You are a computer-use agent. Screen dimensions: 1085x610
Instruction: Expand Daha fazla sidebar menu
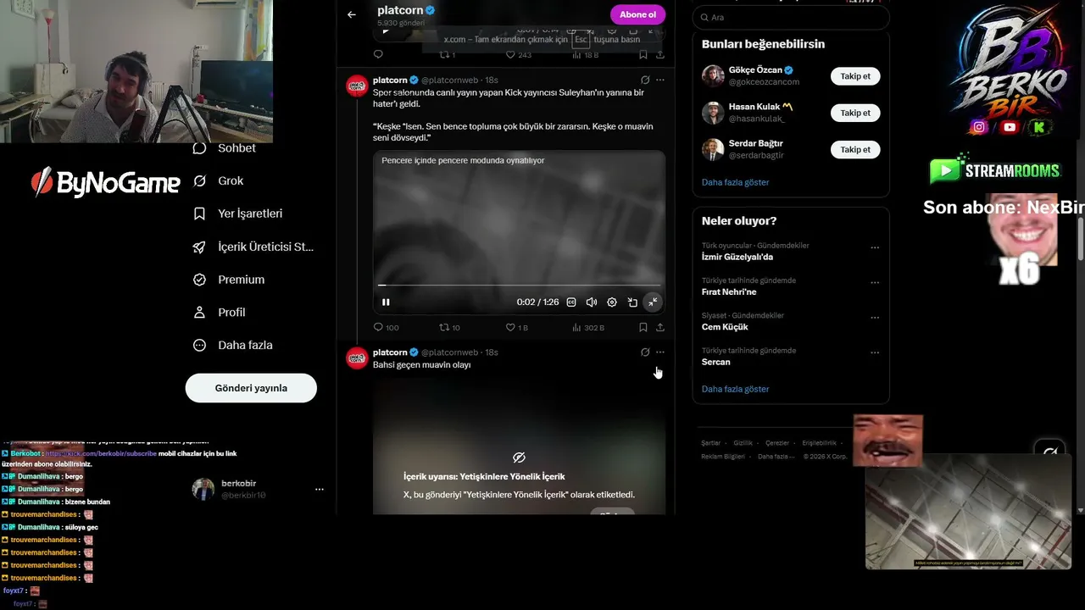(233, 346)
